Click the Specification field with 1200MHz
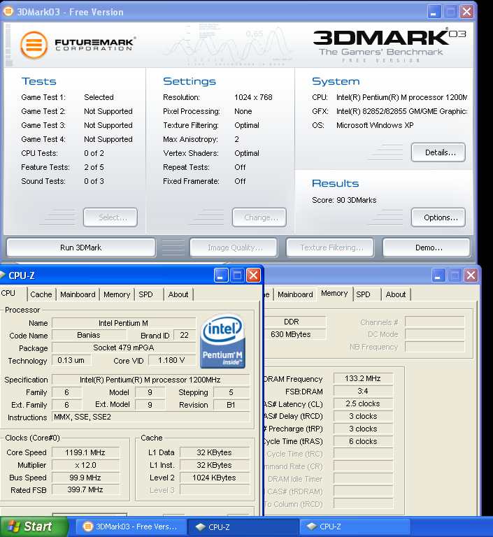The width and height of the screenshot is (493, 537). click(151, 380)
